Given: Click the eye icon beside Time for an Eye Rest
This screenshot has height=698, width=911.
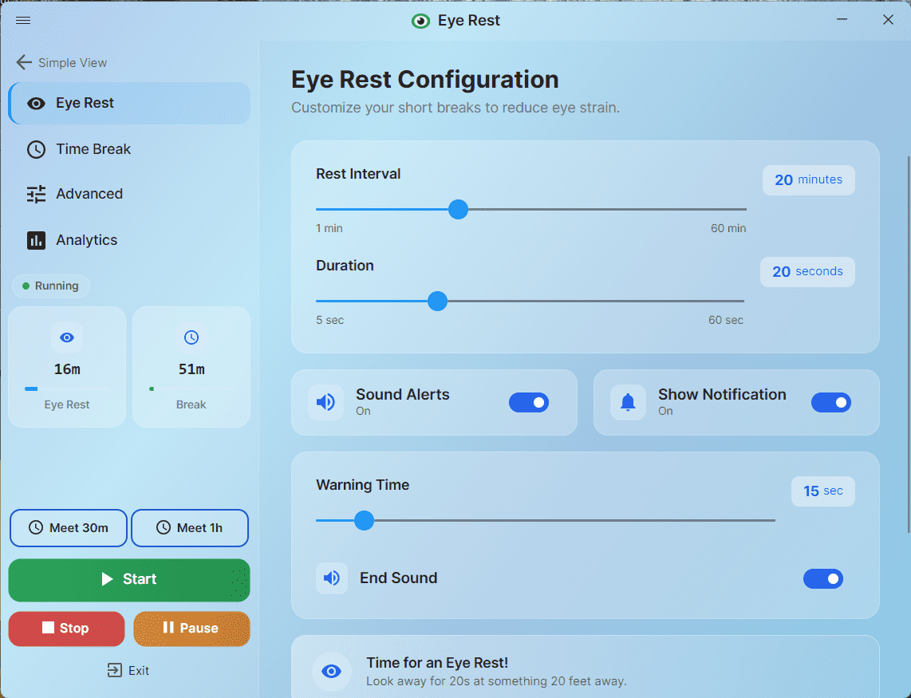Looking at the screenshot, I should 331,672.
